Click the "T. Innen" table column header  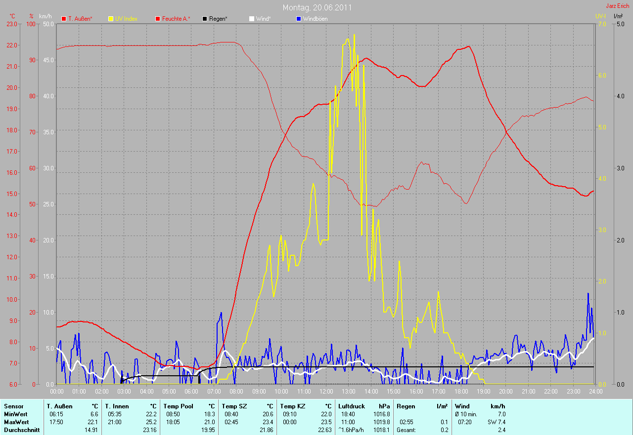tap(117, 406)
